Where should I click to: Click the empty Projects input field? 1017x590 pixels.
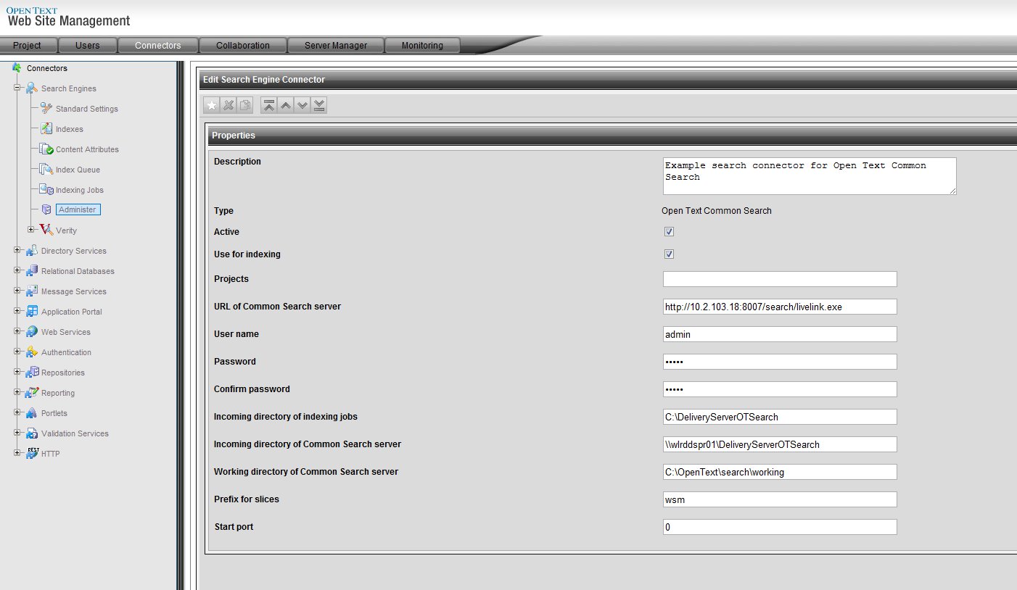pyautogui.click(x=780, y=279)
